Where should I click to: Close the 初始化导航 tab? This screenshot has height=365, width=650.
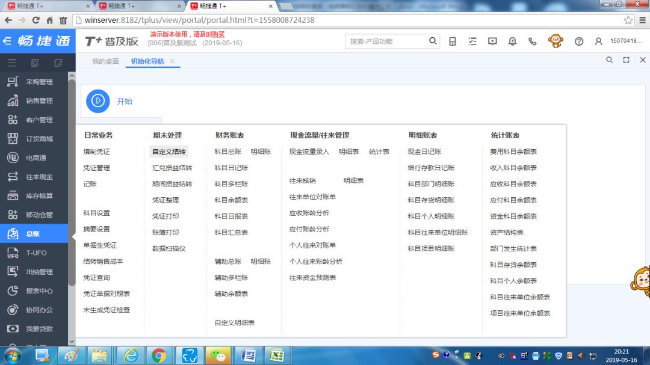pyautogui.click(x=172, y=61)
